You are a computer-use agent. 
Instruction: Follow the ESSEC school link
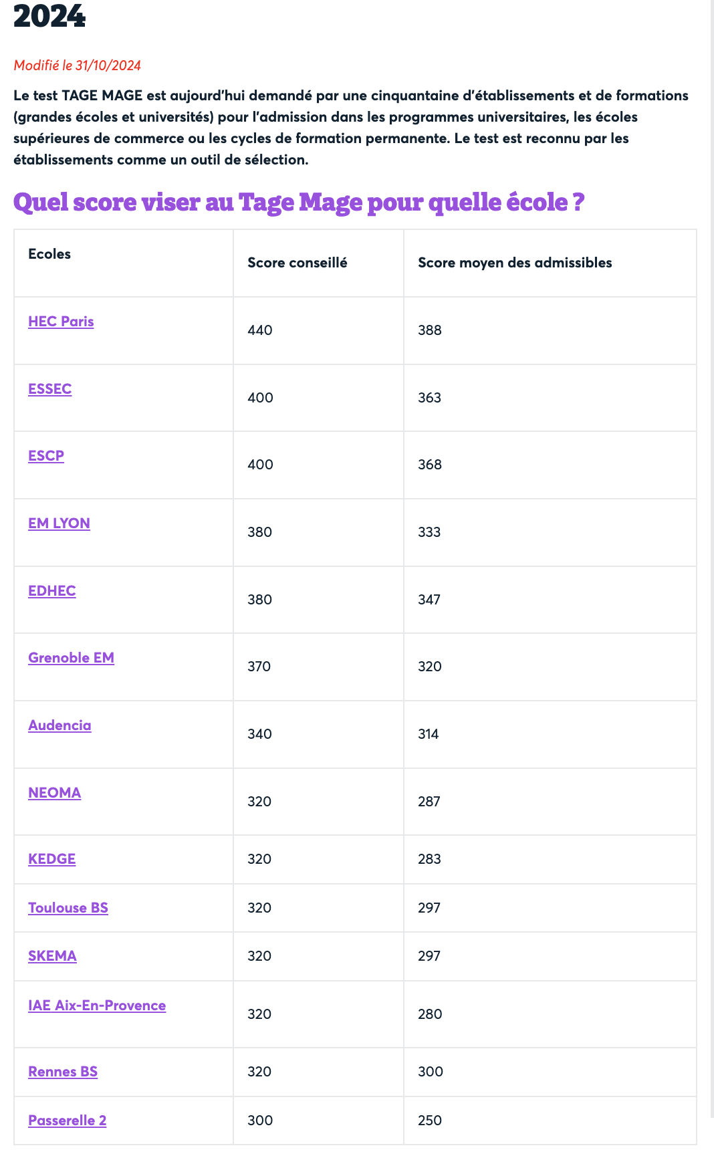(49, 389)
